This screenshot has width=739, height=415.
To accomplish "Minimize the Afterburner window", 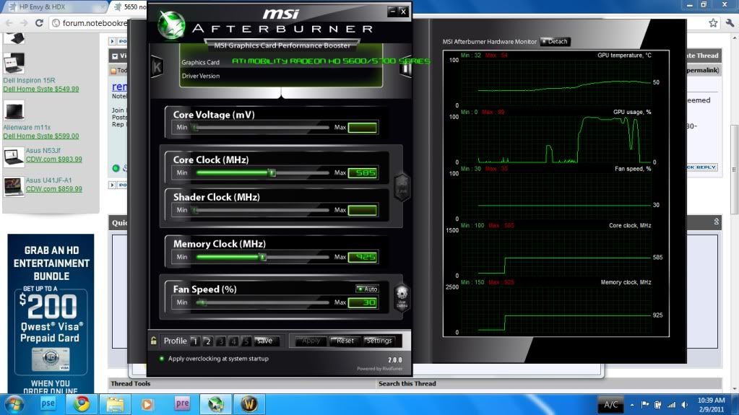I will coord(392,12).
